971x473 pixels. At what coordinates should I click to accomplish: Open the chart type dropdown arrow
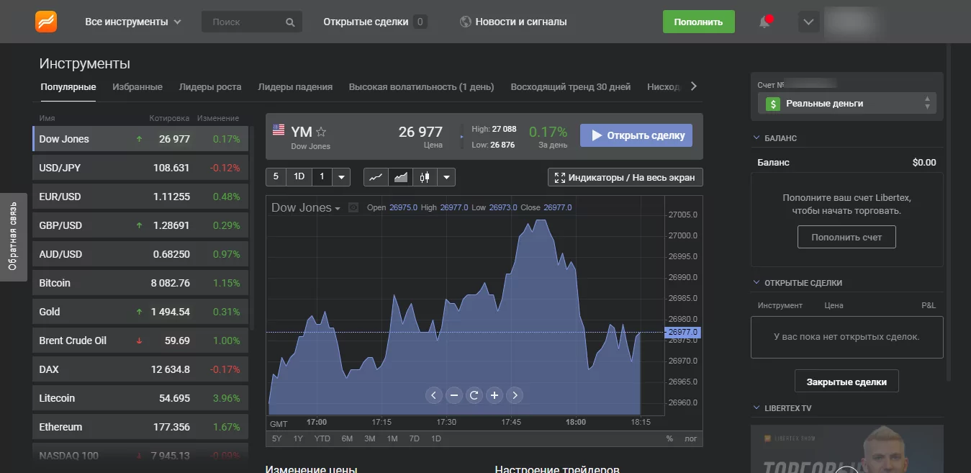[x=446, y=176]
